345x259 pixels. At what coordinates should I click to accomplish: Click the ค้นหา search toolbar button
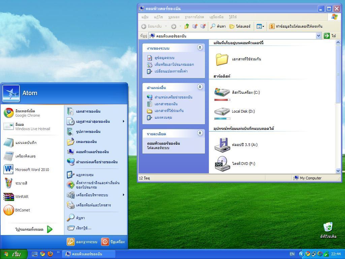tap(218, 26)
